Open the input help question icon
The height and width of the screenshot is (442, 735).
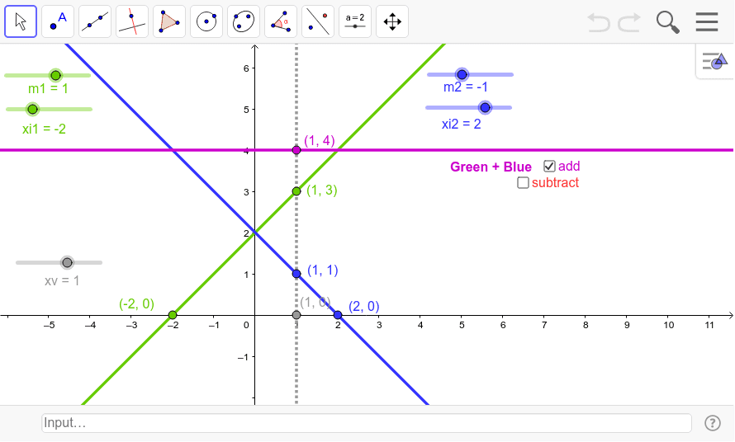713,423
